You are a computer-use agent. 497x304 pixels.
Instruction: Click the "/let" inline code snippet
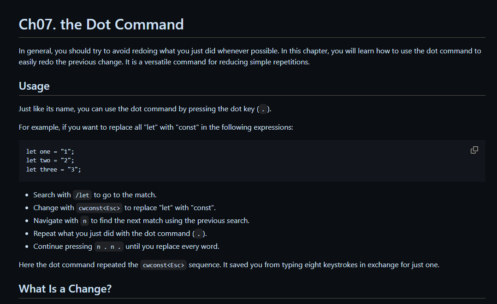(83, 195)
